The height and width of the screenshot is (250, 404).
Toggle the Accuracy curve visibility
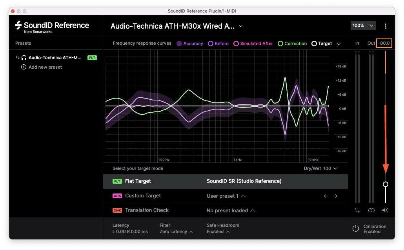point(179,44)
